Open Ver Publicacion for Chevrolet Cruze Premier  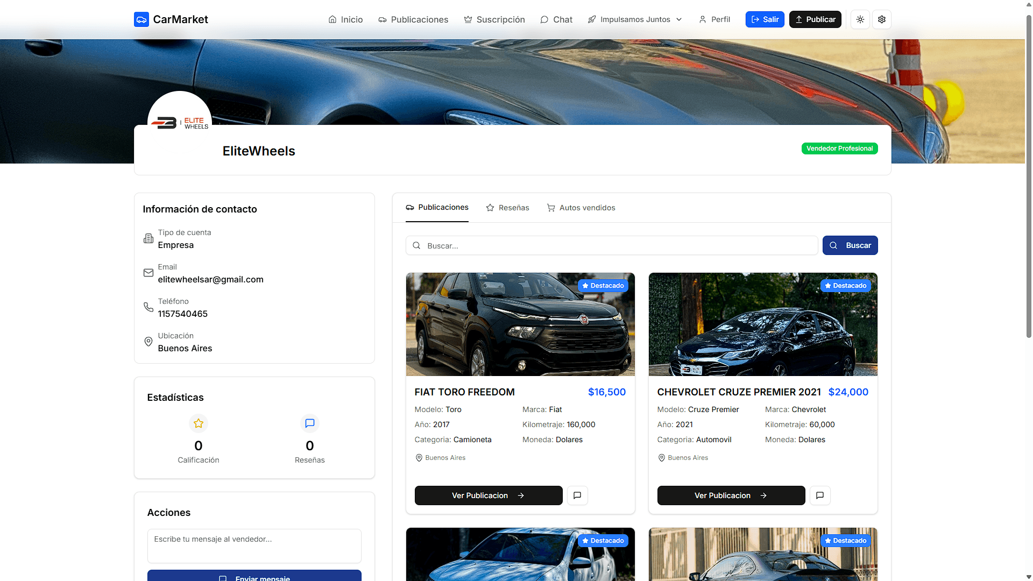click(731, 495)
